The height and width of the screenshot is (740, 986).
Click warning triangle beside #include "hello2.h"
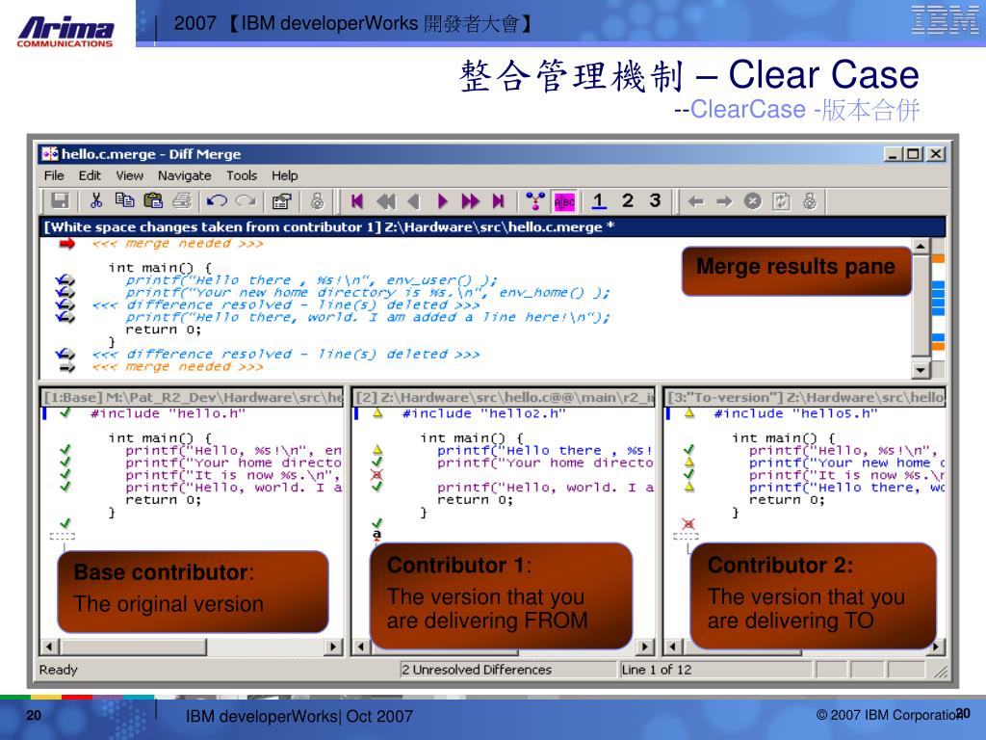click(377, 412)
